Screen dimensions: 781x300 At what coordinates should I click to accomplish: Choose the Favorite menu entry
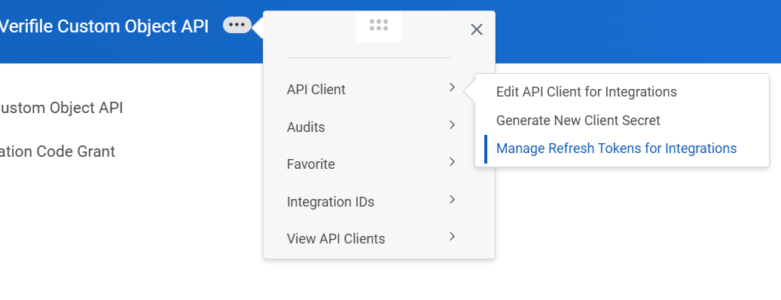(x=311, y=164)
